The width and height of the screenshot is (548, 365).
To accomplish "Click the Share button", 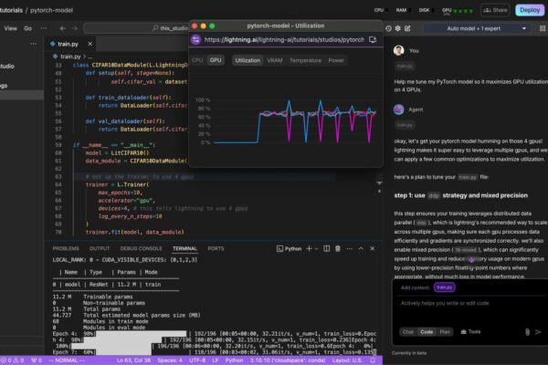I will tap(495, 10).
